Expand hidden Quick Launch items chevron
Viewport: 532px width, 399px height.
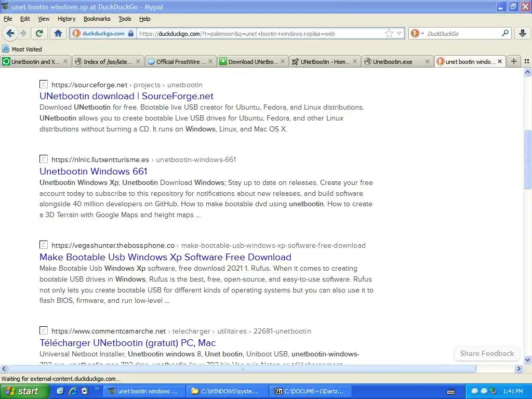[x=97, y=389]
